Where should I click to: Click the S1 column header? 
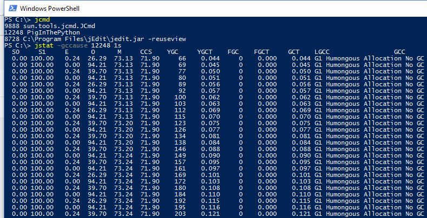(x=43, y=52)
